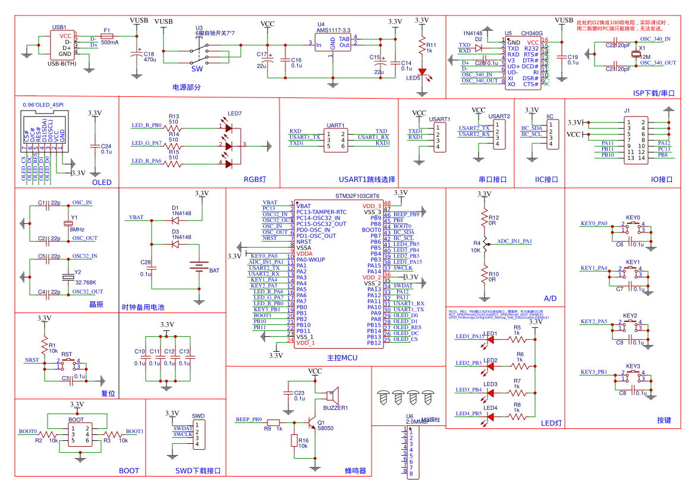Select the BAT battery symbol
695x492 pixels.
coord(199,266)
